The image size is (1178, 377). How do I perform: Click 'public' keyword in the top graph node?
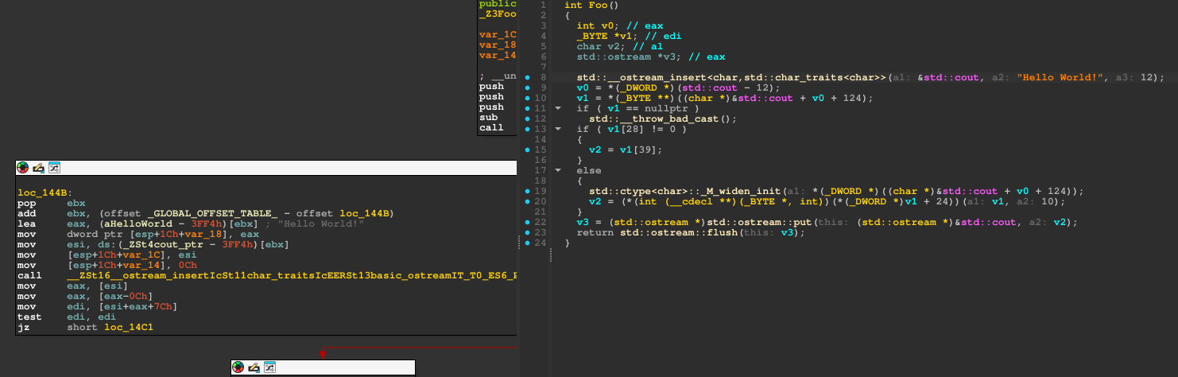(x=498, y=4)
